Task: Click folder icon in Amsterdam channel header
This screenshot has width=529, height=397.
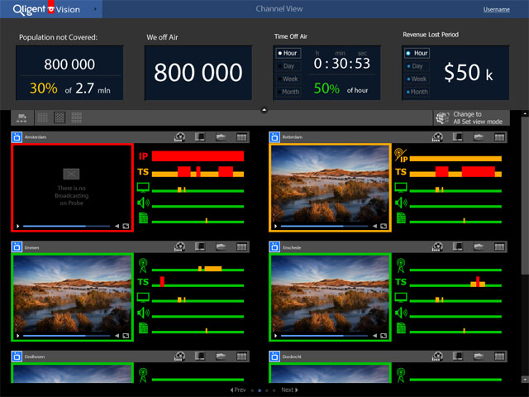Action: pyautogui.click(x=221, y=137)
